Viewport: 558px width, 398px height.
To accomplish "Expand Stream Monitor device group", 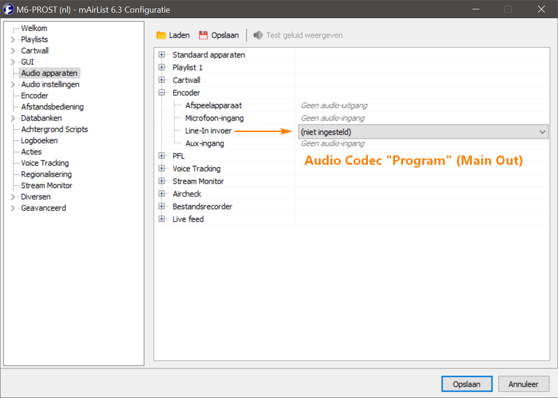I will (162, 181).
